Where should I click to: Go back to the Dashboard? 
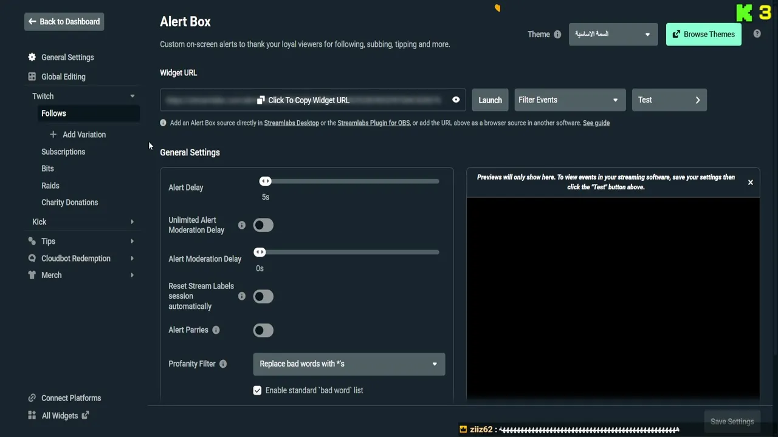pyautogui.click(x=64, y=22)
